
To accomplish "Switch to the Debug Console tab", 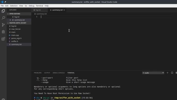I will 59,73.
